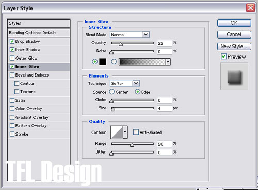
Task: Click the layer style preview thumbnail
Action: (x=234, y=77)
